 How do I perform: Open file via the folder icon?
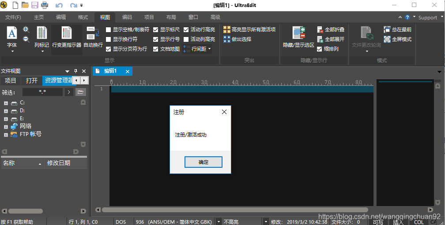pos(25,5)
